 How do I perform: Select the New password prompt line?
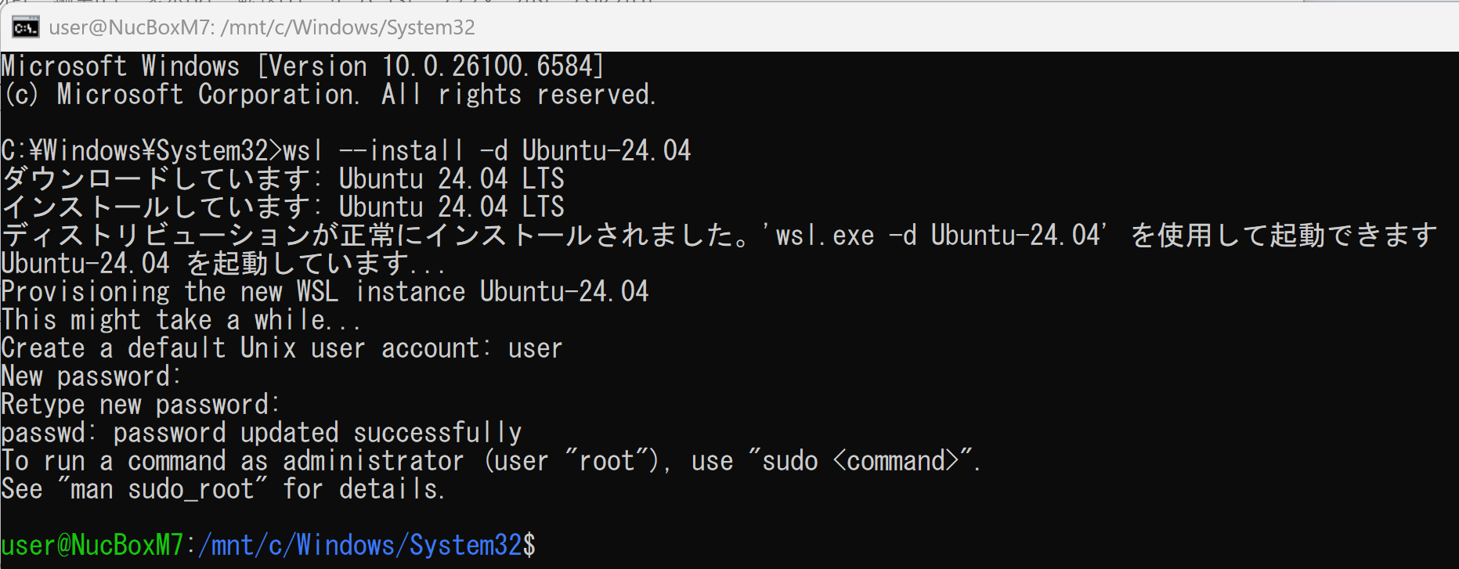pos(92,376)
